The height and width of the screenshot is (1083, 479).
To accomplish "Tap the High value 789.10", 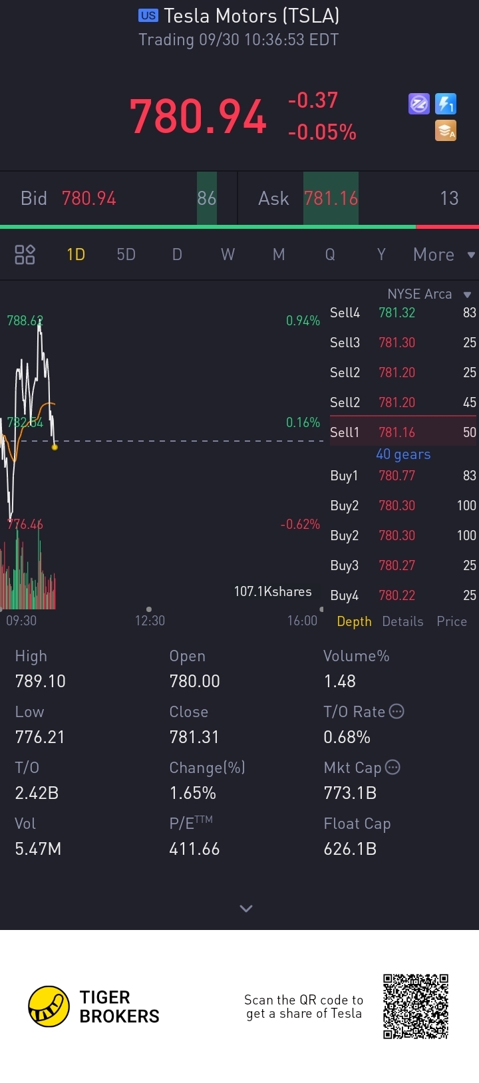I will point(41,681).
